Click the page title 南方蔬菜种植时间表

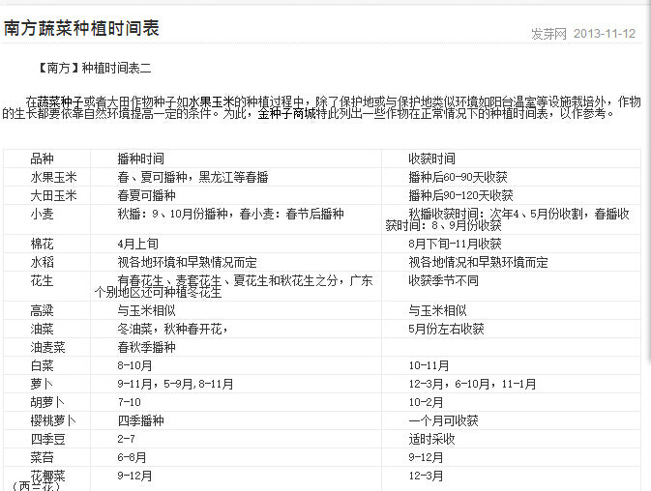pos(81,28)
